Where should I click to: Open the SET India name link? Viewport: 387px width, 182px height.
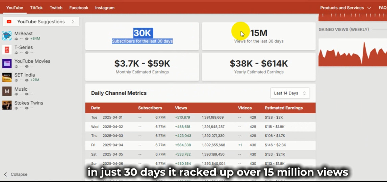[24, 75]
